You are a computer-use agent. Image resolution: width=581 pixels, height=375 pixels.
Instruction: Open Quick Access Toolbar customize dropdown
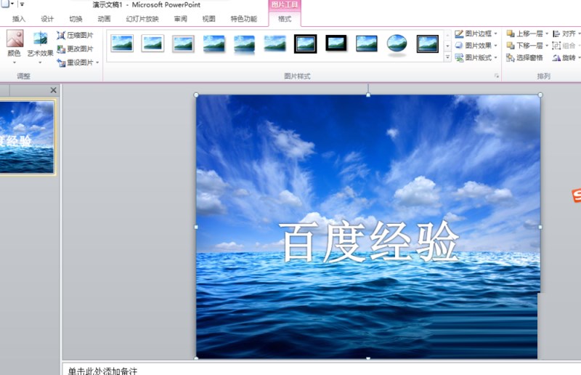pos(22,4)
